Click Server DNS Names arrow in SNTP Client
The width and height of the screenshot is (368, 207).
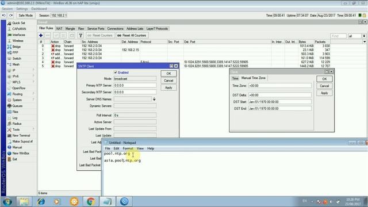point(154,99)
